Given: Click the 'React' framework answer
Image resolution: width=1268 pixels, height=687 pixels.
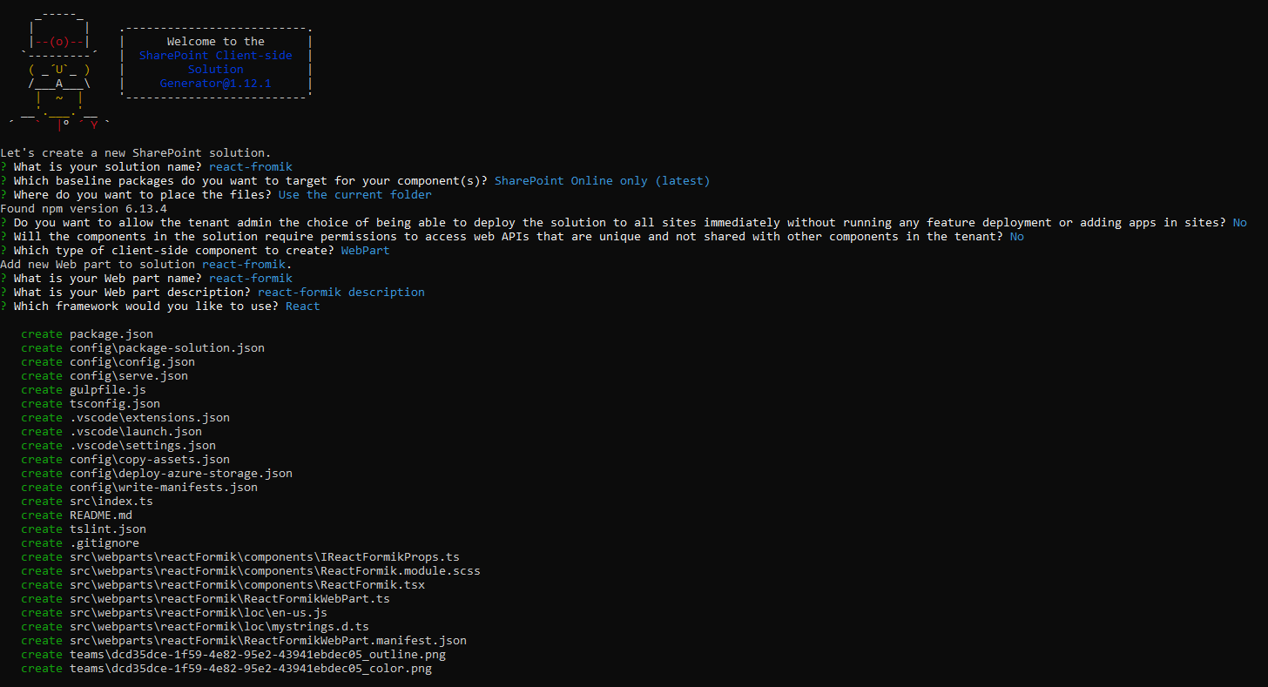Looking at the screenshot, I should [x=302, y=306].
